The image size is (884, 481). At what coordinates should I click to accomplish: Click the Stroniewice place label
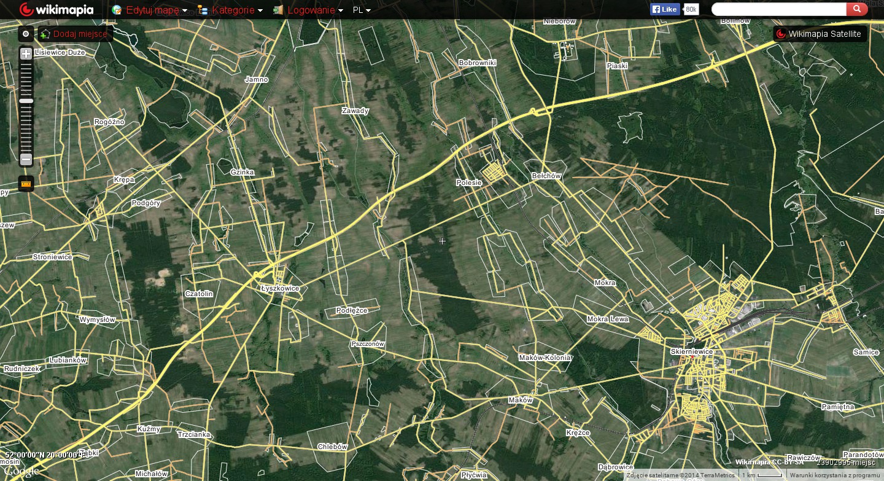tap(52, 257)
